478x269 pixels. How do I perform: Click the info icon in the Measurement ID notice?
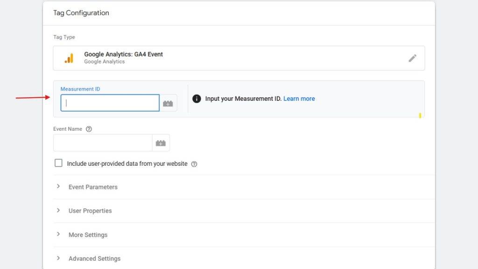pyautogui.click(x=196, y=99)
